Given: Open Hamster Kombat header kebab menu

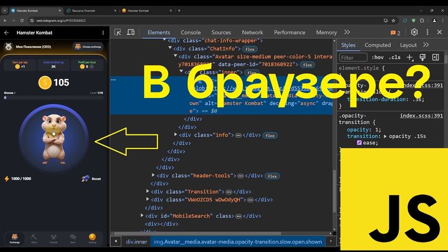Looking at the screenshot, I should (x=103, y=33).
